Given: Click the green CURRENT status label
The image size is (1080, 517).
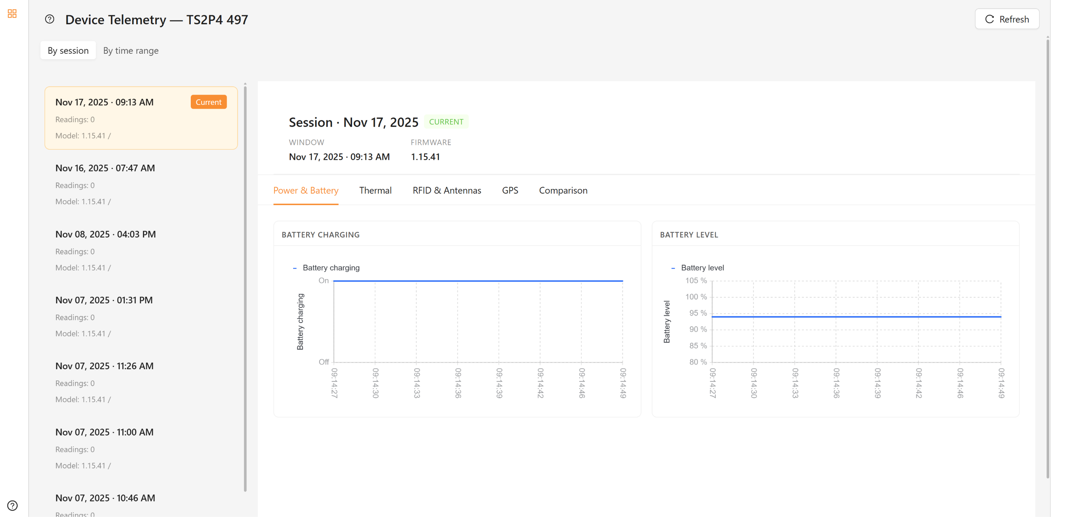Looking at the screenshot, I should pos(446,122).
